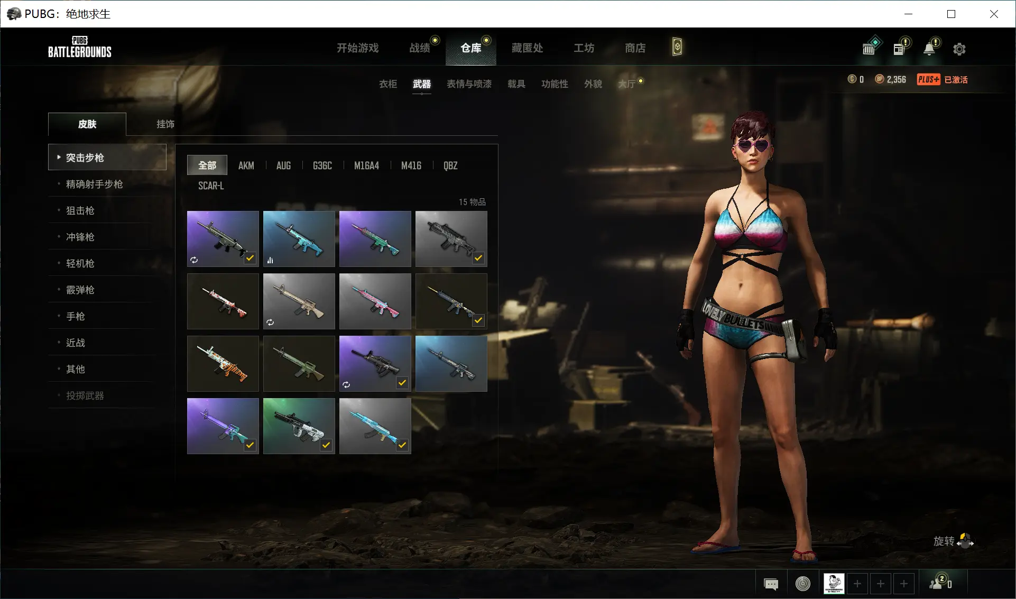Viewport: 1016px width, 599px height.
Task: Select the orange tiger-stripe rifle skin
Action: click(x=223, y=364)
